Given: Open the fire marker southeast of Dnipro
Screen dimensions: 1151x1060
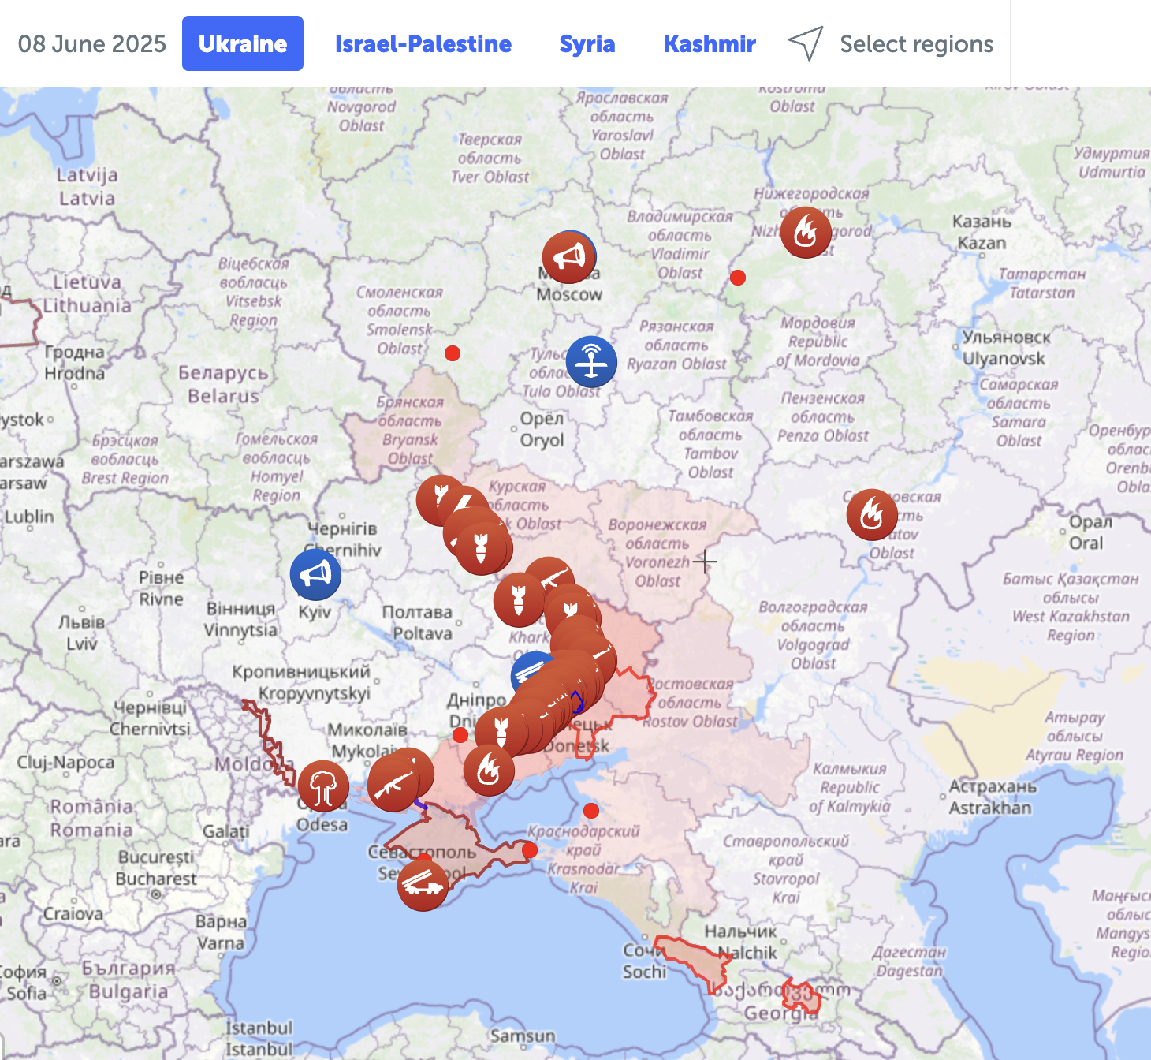Looking at the screenshot, I should (489, 770).
